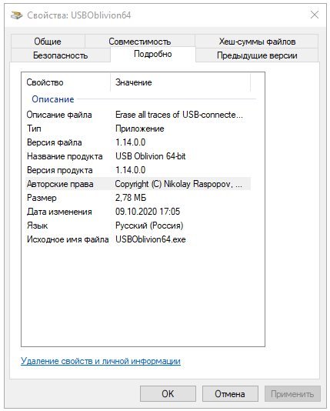Select the Хеш-суммы файлов tab
Screen dimensions: 330x411
click(257, 42)
